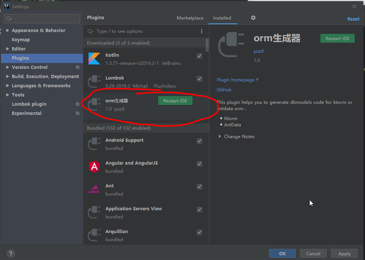Click the Version Control project-level copy icon

point(77,67)
